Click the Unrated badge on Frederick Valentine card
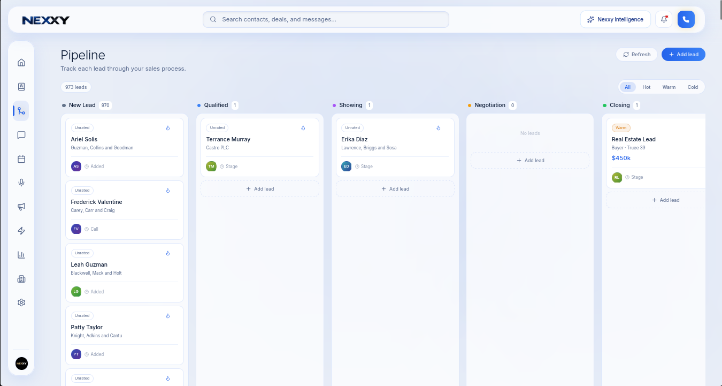 (x=82, y=191)
